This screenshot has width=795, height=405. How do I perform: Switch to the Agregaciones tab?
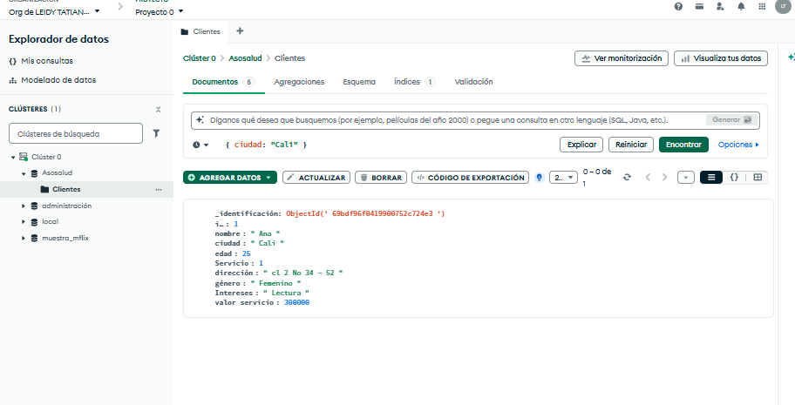tap(299, 82)
